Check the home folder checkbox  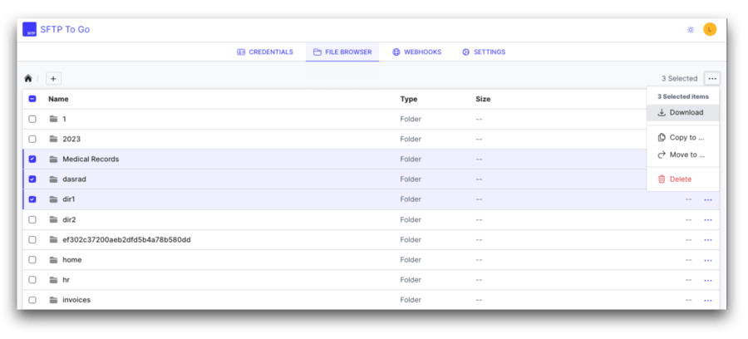coord(32,260)
